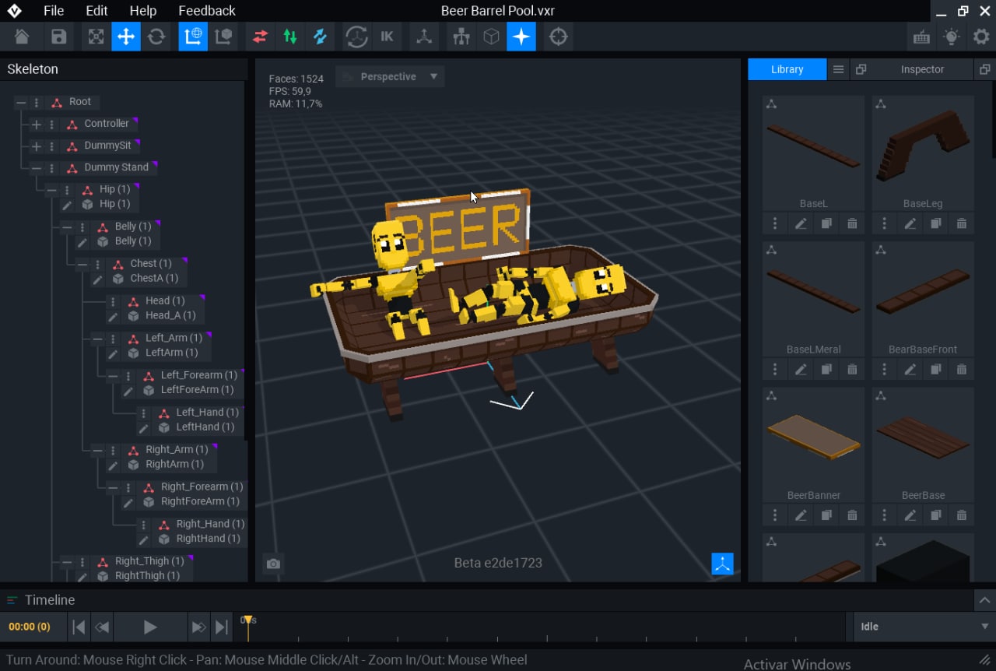
Task: Expand the Controller node in Skeleton tree
Action: tap(37, 125)
